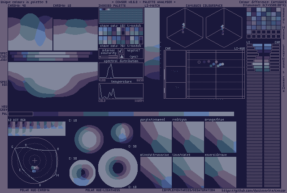Click the lime/violet desaturation plot

(188, 172)
